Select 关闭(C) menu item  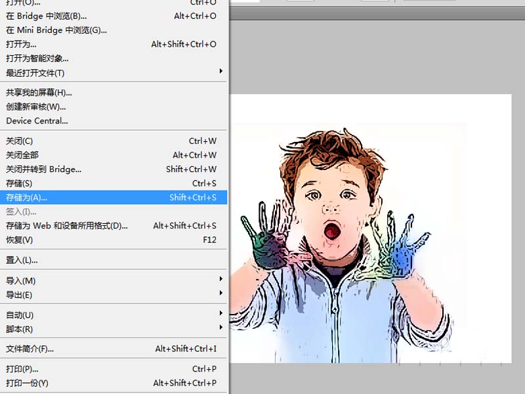[x=114, y=141]
